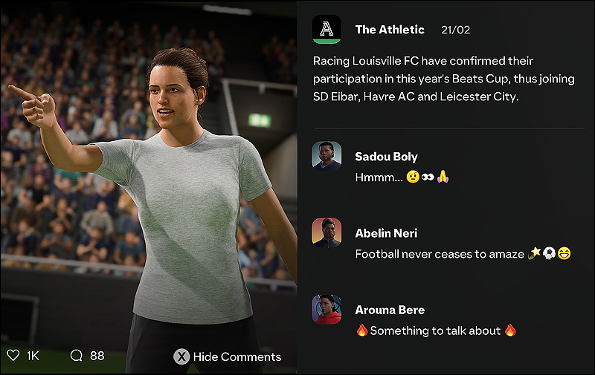Click the speech bubble comments icon

[x=77, y=355]
